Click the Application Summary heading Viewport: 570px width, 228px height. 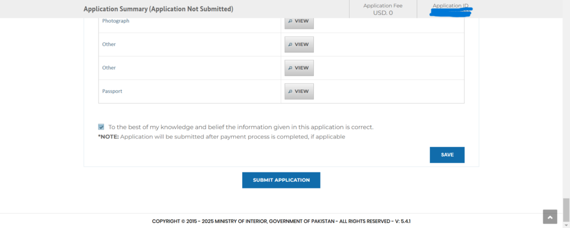tap(158, 9)
